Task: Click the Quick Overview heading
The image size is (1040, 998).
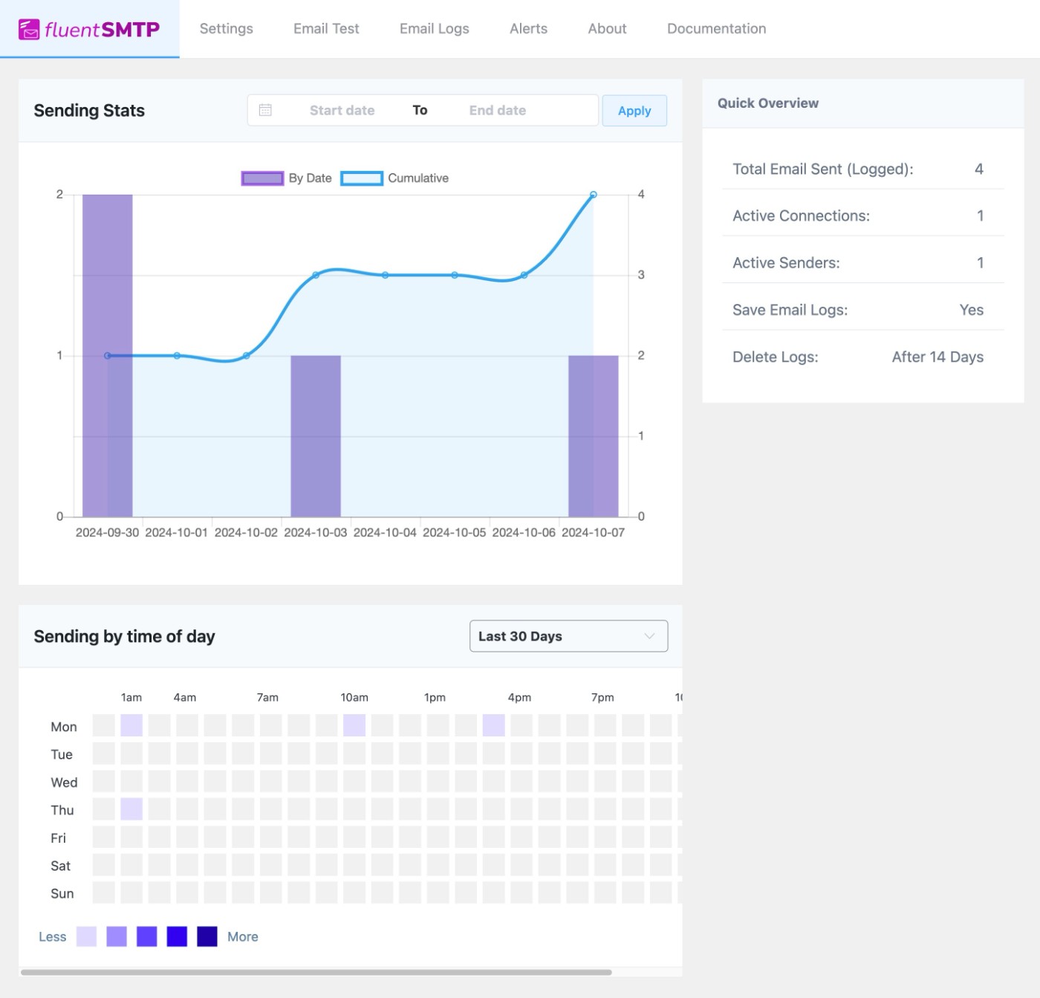Action: click(x=768, y=103)
